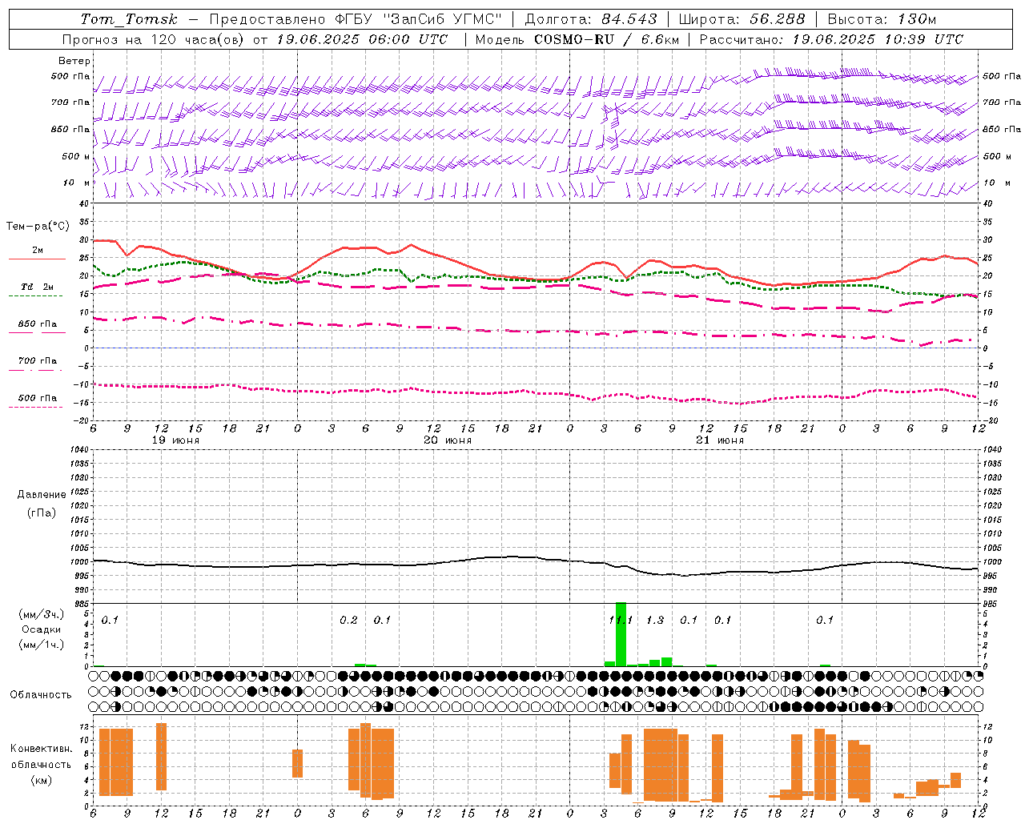Click the Конвективн. convective cloud label
1025x820 pixels.
[41, 749]
